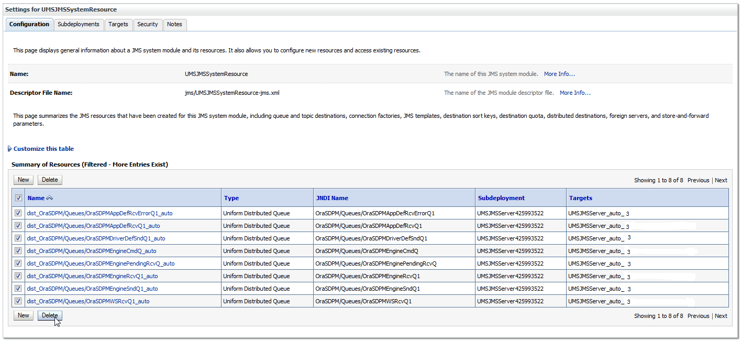The width and height of the screenshot is (741, 341).
Task: Click the Subdeployment column header
Action: pyautogui.click(x=501, y=198)
